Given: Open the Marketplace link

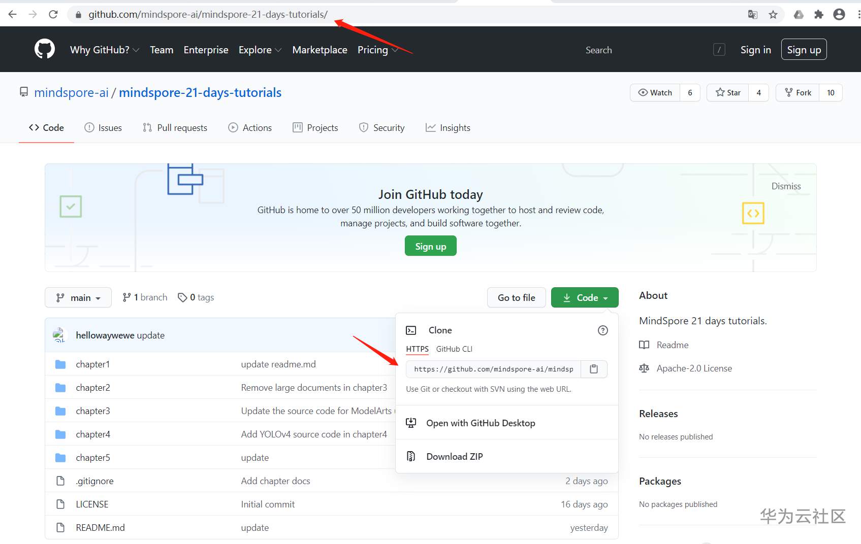Looking at the screenshot, I should coord(320,50).
